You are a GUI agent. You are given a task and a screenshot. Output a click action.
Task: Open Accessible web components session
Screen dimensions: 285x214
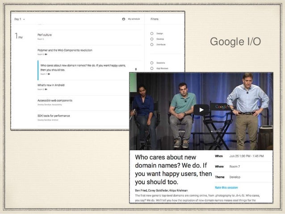click(55, 101)
